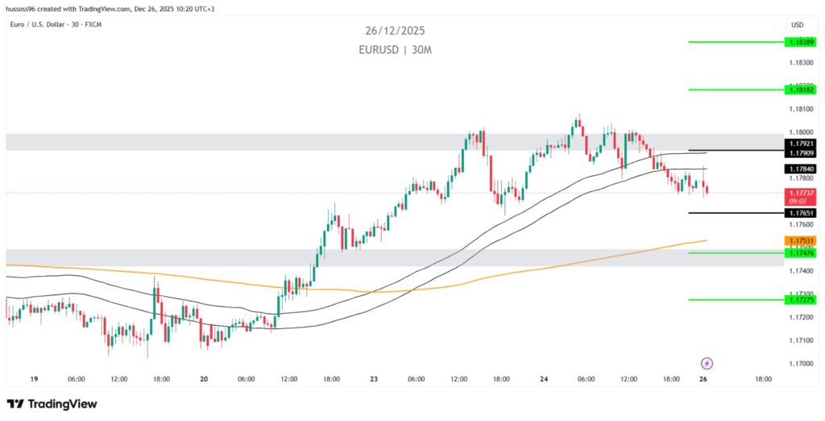Click the TradingView logo

[52, 404]
